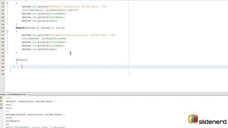The image size is (228, 128).
Task: Click the "parameterized constructor called here..." println on line 27
Action: [x=68, y=35]
